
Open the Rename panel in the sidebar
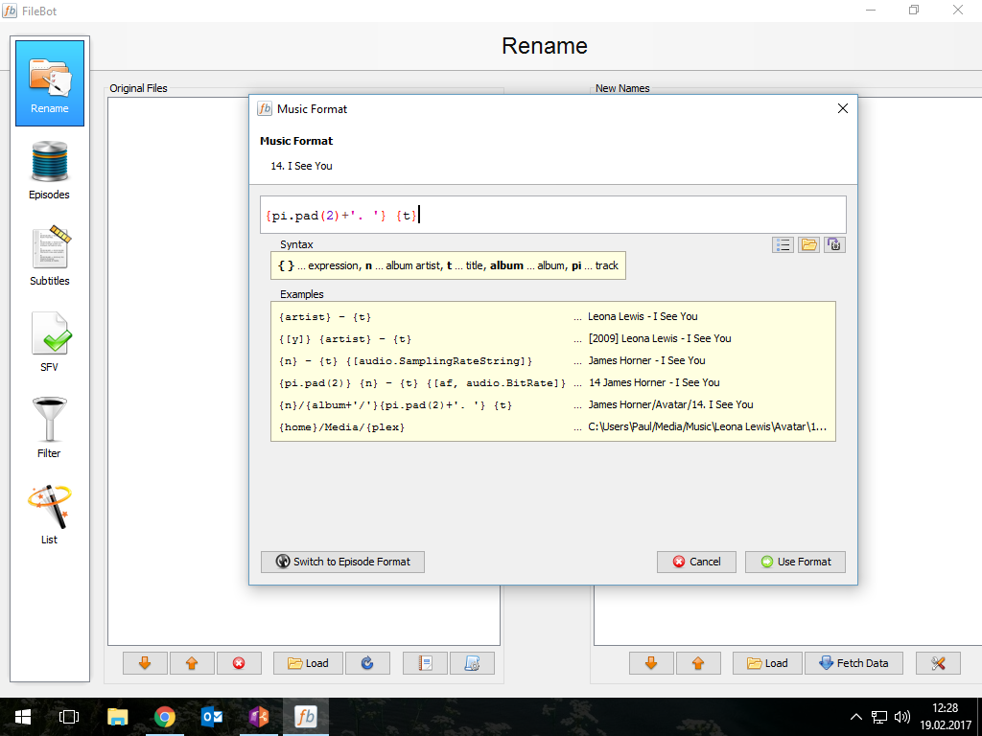[x=50, y=83]
